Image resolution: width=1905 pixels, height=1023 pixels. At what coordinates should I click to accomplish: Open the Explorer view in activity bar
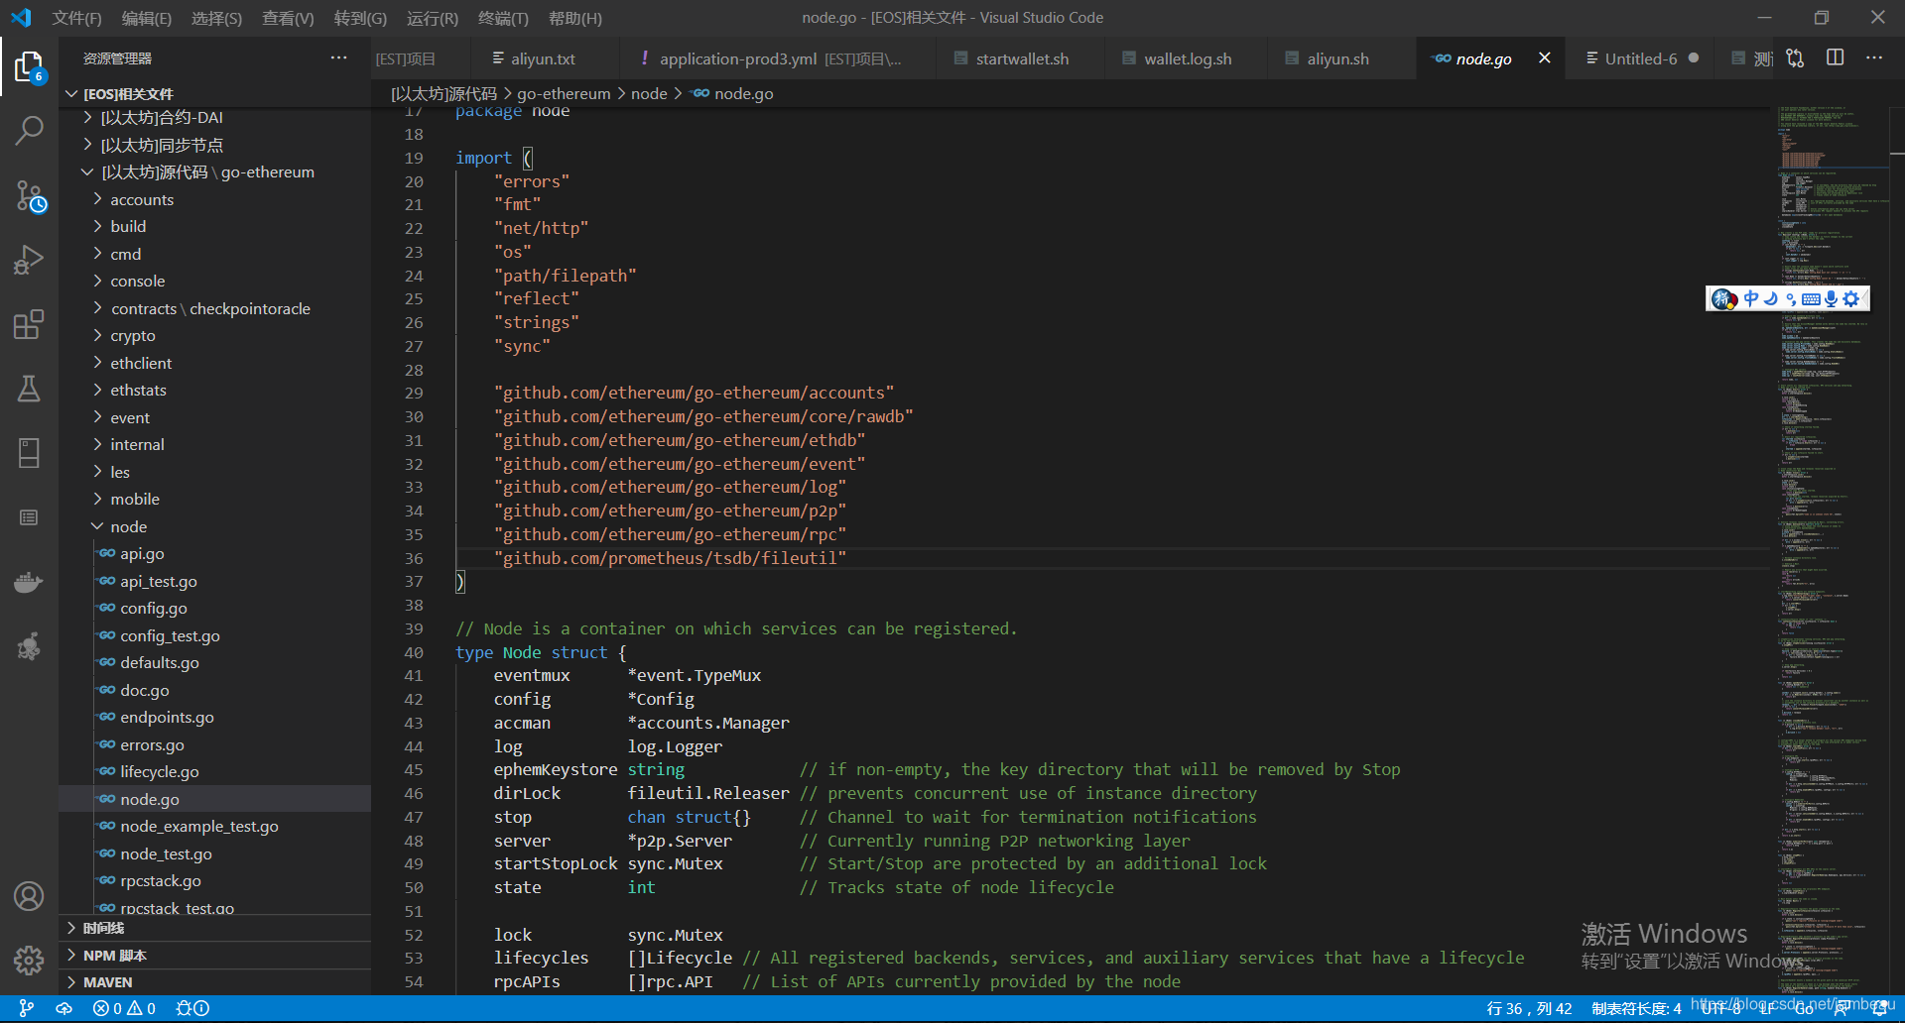click(29, 67)
